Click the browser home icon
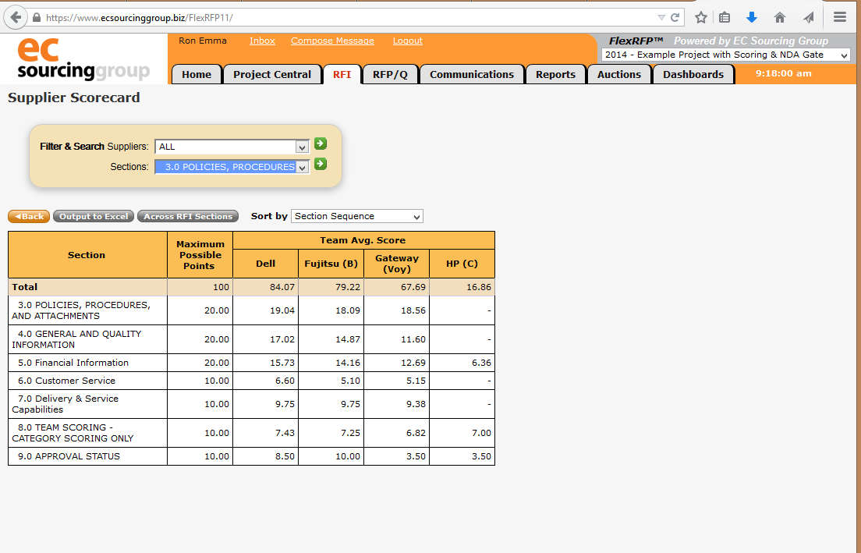The width and height of the screenshot is (861, 553). 779,16
